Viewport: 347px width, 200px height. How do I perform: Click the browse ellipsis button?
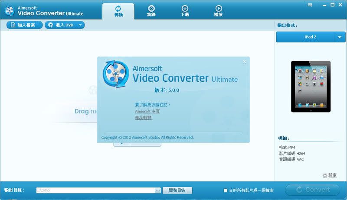pos(158,190)
